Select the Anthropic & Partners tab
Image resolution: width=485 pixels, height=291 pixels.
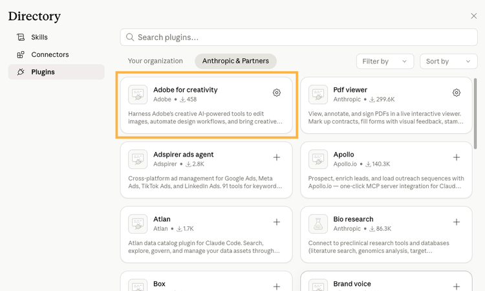pos(235,61)
